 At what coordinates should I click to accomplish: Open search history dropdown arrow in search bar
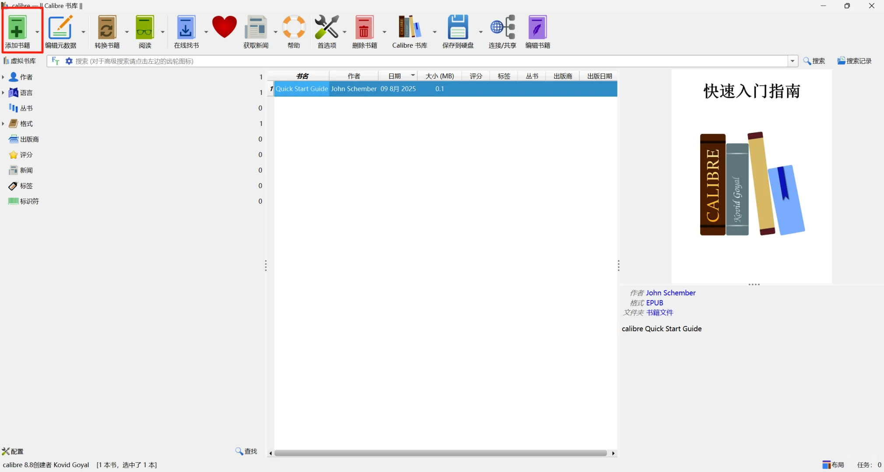click(793, 61)
